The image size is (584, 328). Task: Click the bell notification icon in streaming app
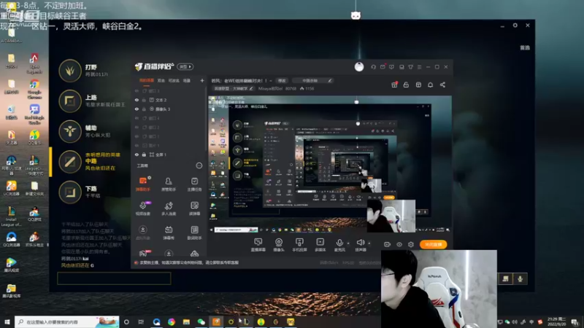430,85
